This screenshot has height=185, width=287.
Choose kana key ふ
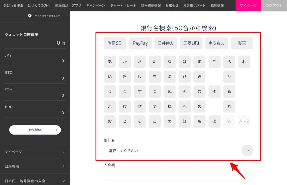[184, 91]
